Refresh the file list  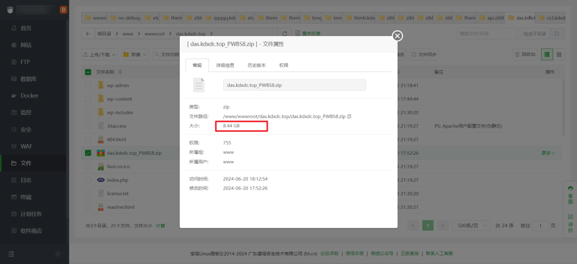click(285, 34)
